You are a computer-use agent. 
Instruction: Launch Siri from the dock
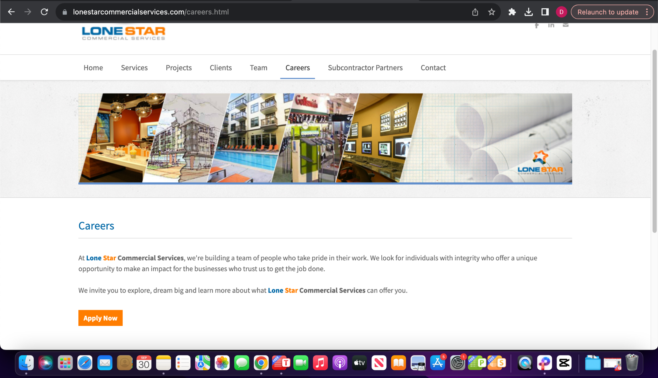point(46,363)
